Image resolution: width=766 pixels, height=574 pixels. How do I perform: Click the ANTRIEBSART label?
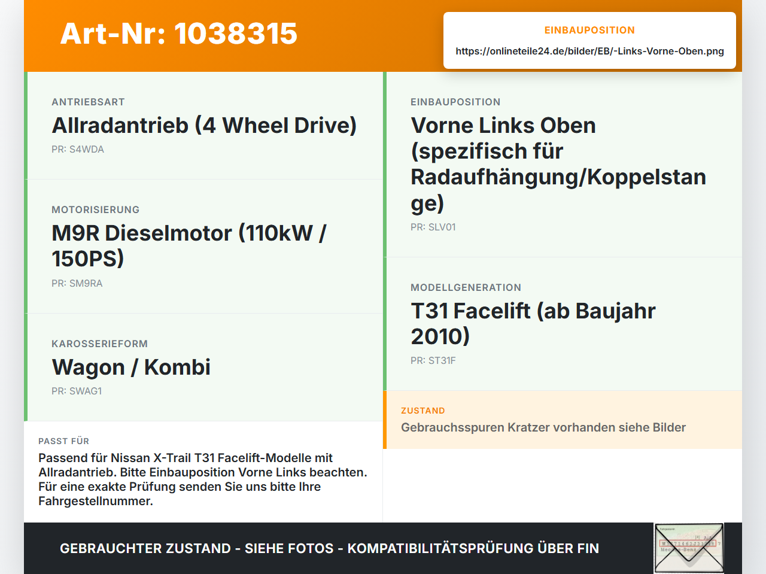[x=88, y=102]
